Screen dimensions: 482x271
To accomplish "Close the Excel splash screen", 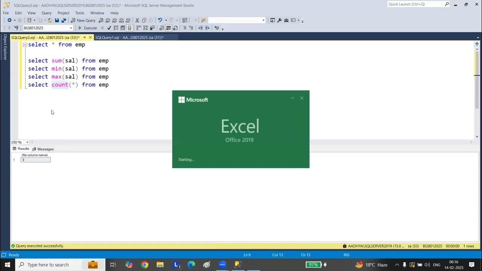I will tap(302, 98).
